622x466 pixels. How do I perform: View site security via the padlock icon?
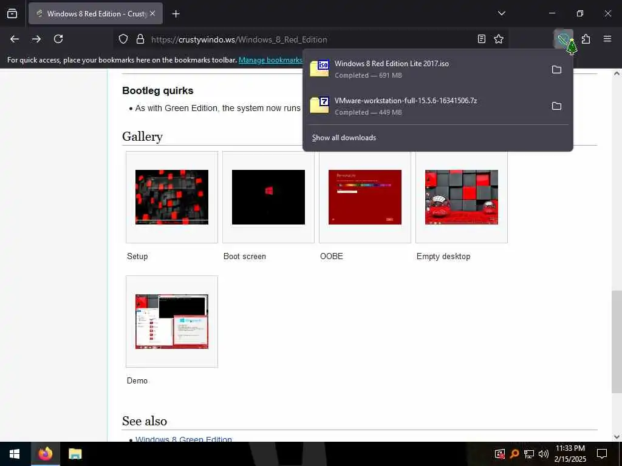click(140, 39)
